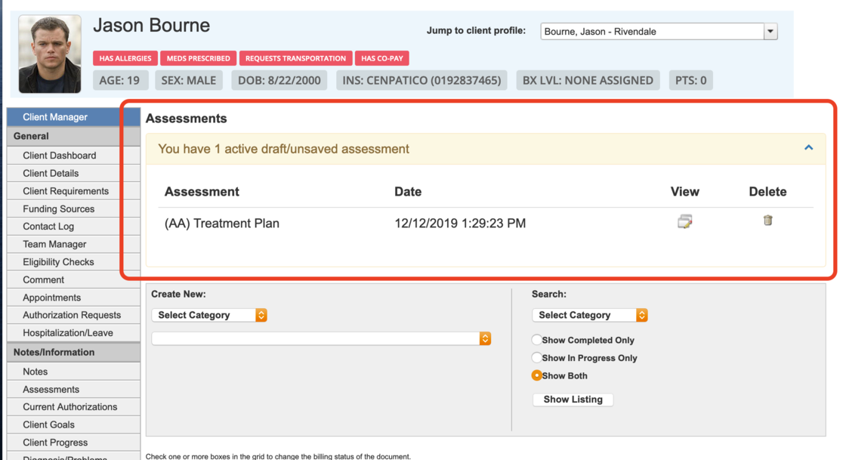This screenshot has height=460, width=846.
Task: Click the Show Listing button
Action: (573, 400)
